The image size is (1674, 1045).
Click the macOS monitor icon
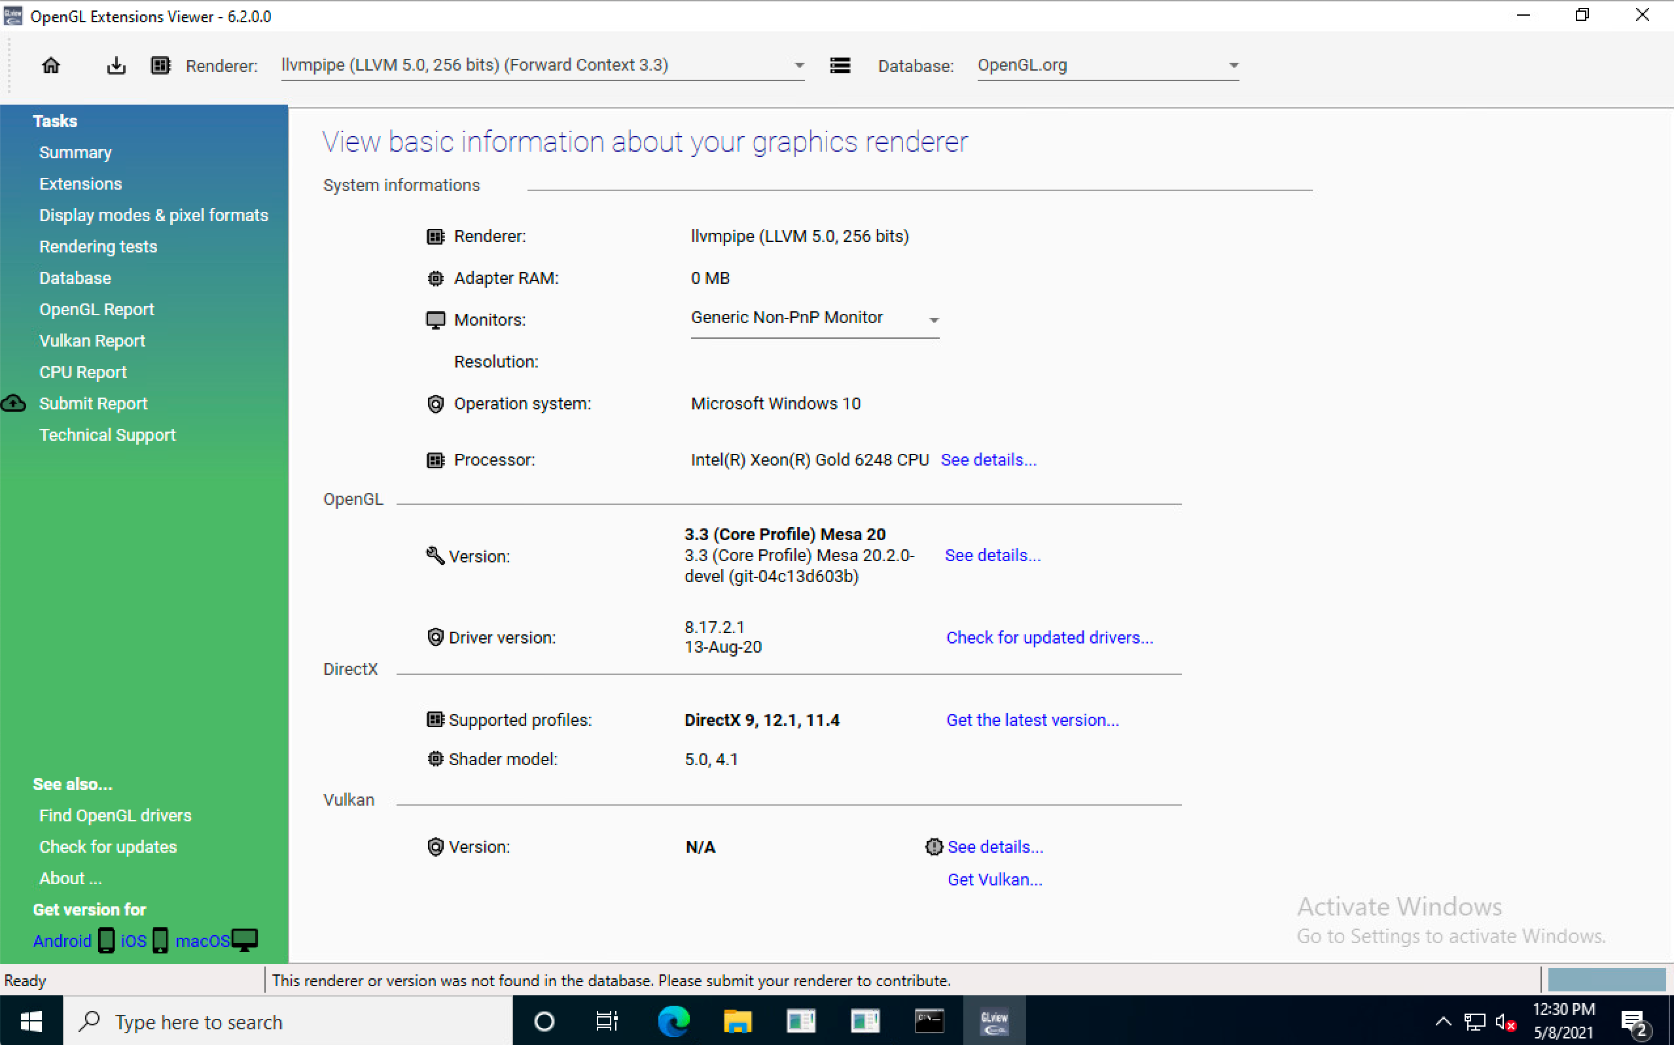[245, 940]
